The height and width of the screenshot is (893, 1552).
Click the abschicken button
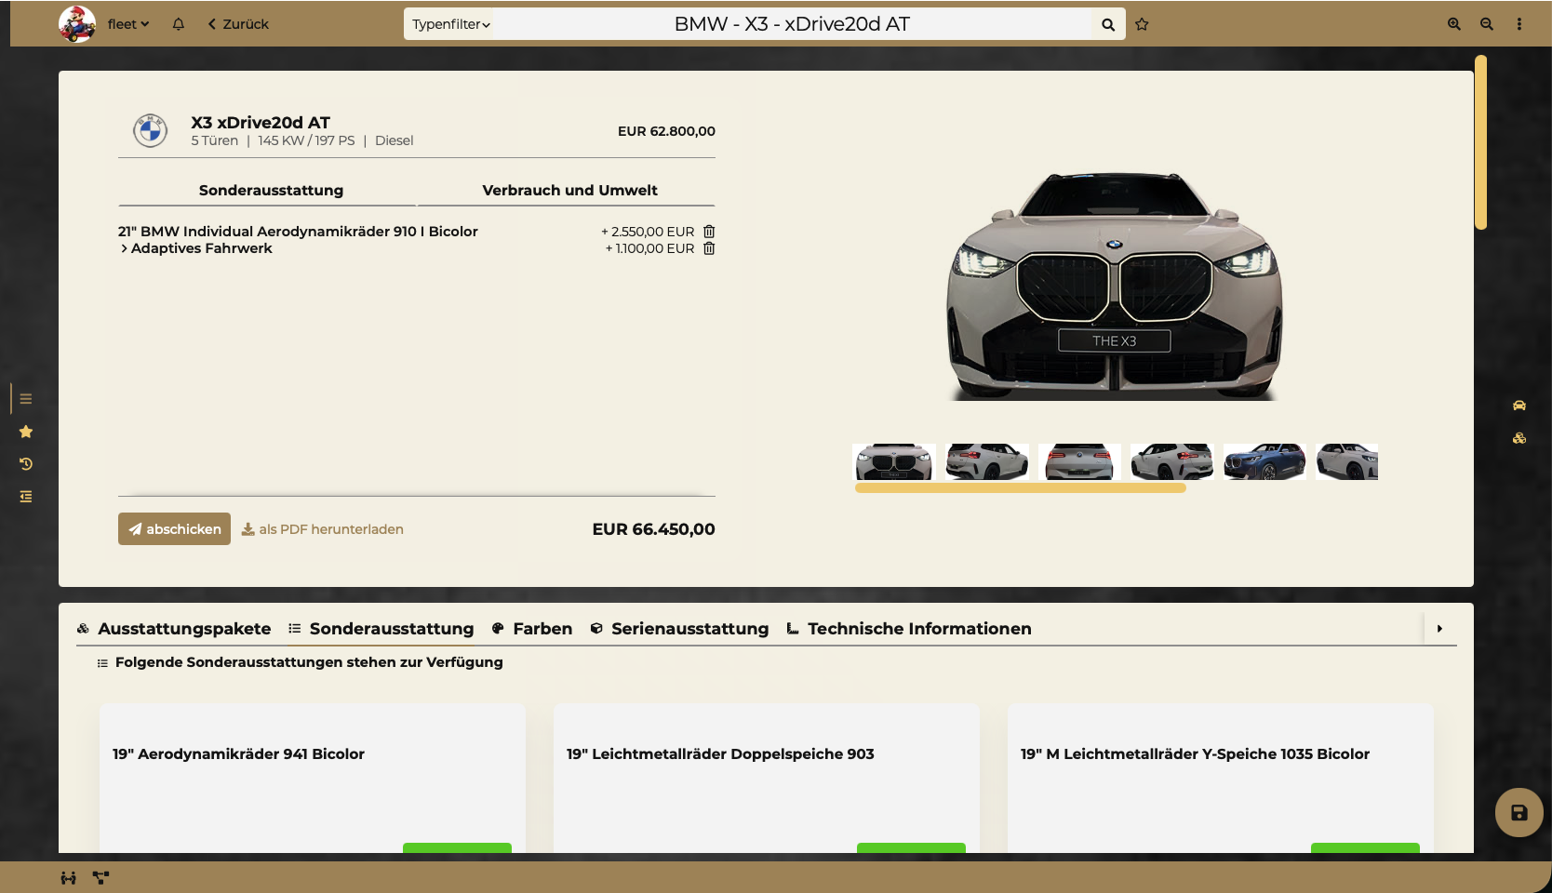174,529
